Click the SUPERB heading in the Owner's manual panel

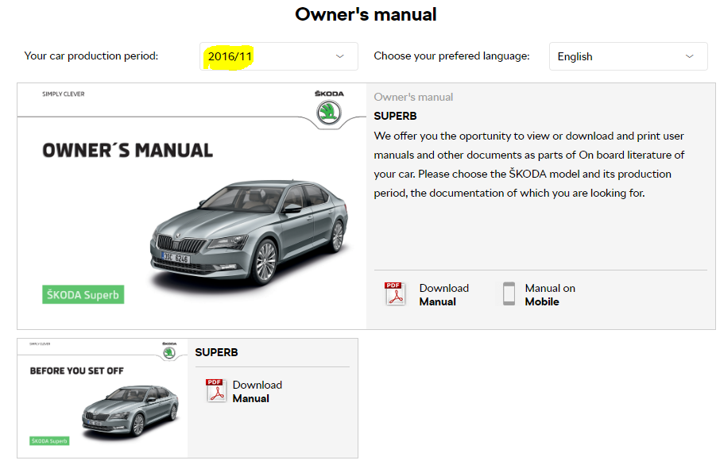pyautogui.click(x=395, y=116)
